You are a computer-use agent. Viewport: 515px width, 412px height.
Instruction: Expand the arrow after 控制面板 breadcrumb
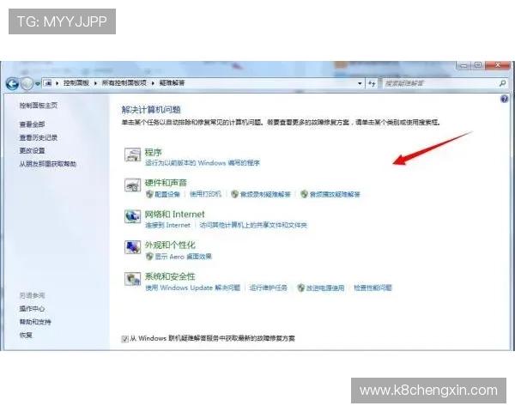click(x=95, y=83)
